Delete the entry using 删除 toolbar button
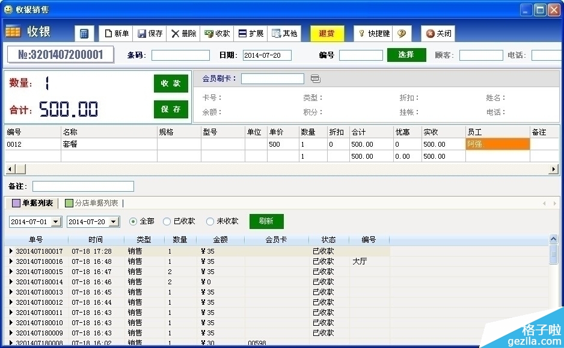The width and height of the screenshot is (564, 348). (183, 34)
